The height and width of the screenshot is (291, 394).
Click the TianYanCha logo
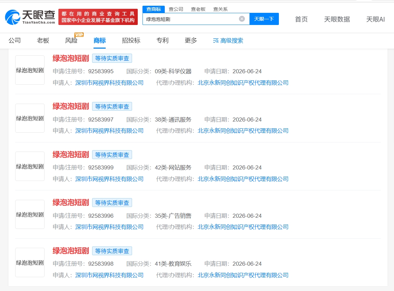click(x=30, y=17)
